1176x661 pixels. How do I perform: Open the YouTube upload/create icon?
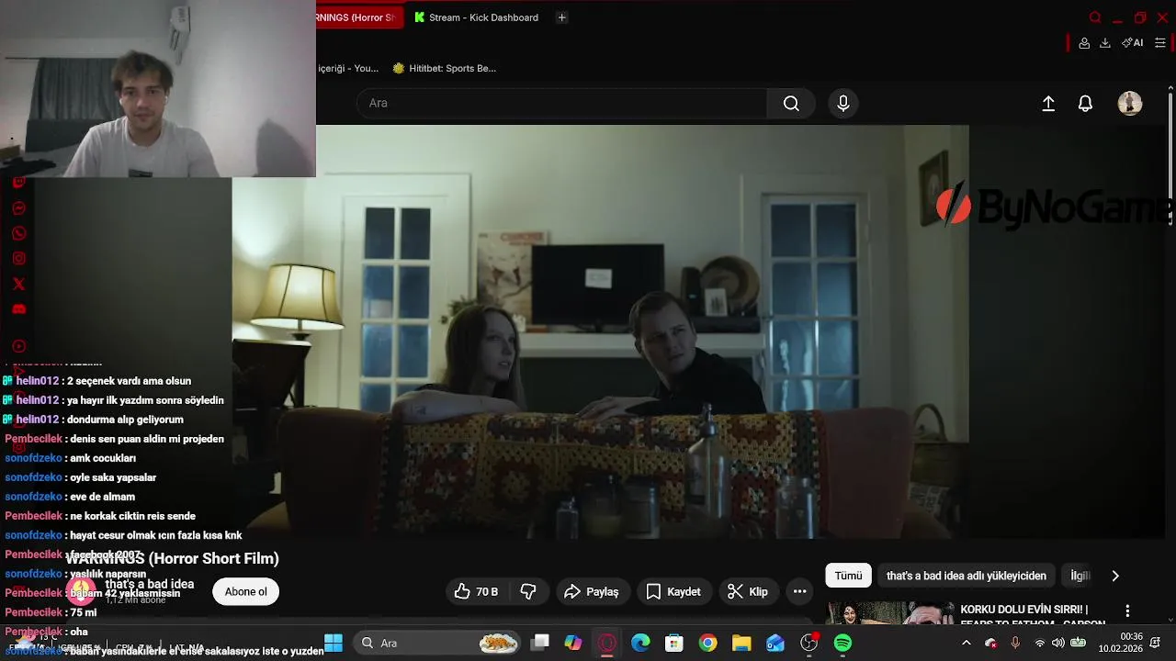(x=1048, y=104)
